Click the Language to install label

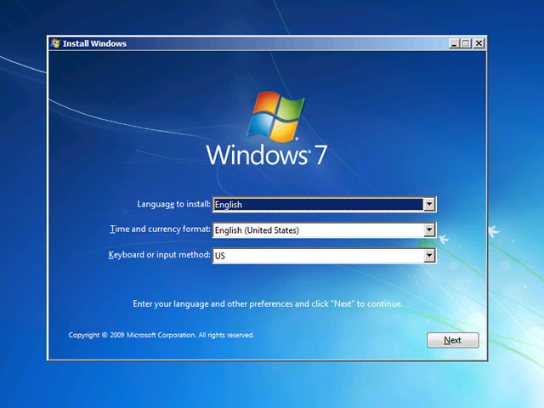[x=173, y=204]
